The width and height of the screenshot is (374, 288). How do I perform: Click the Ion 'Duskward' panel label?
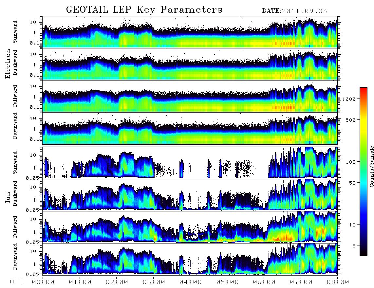[15, 193]
